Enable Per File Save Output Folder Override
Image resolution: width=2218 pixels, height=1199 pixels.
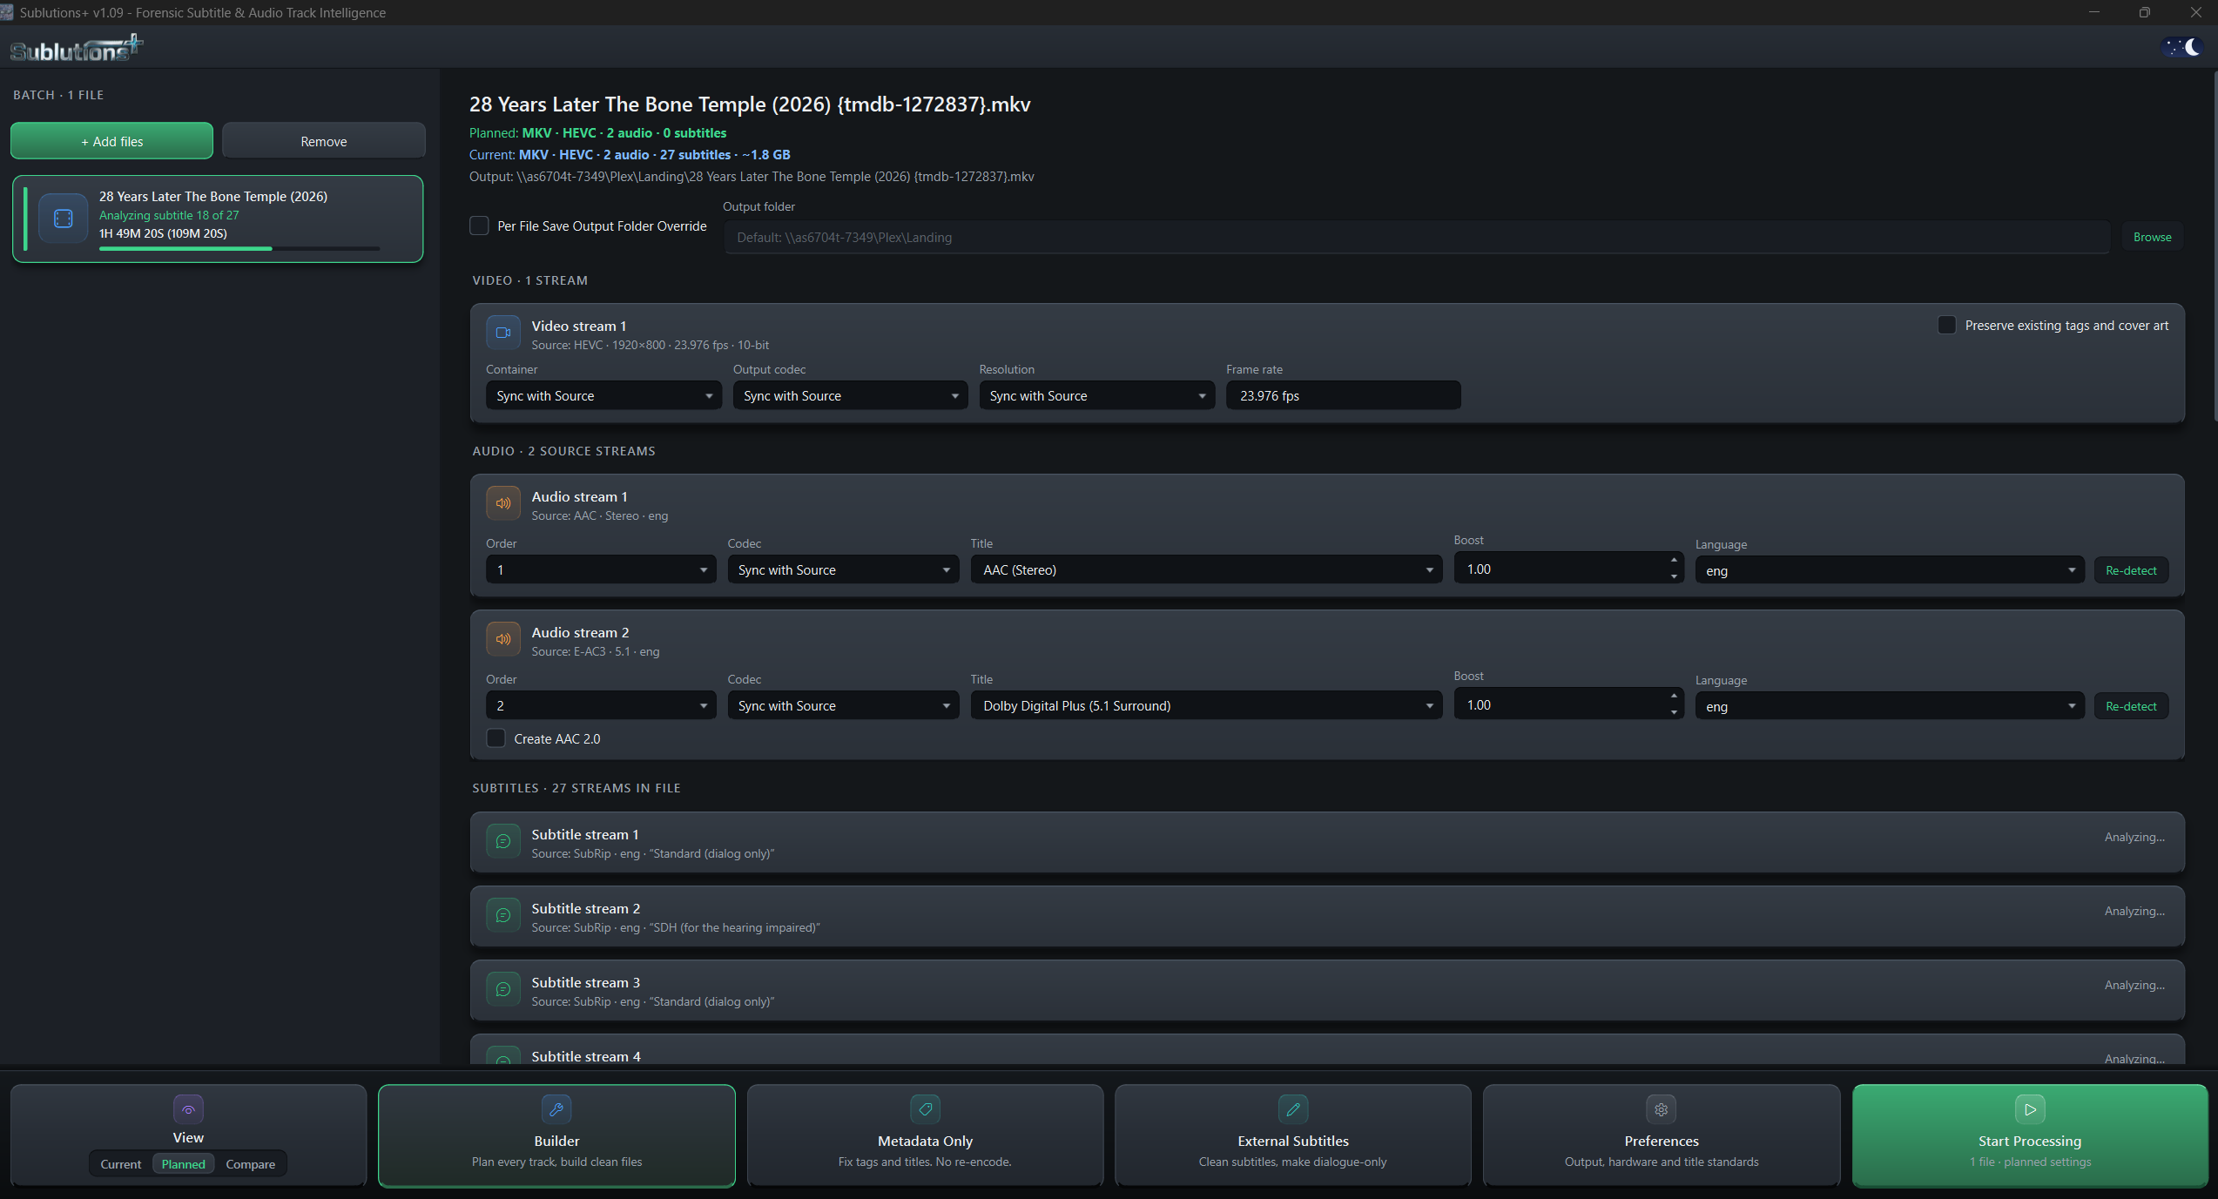click(479, 226)
